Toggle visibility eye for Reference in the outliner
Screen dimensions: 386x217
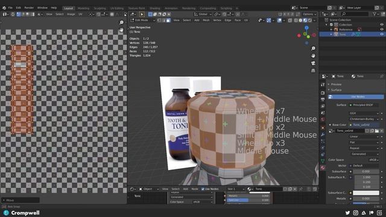382,30
